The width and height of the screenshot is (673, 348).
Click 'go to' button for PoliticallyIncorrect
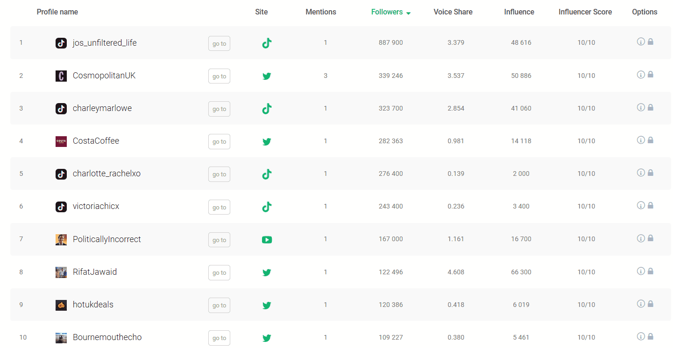coord(219,240)
